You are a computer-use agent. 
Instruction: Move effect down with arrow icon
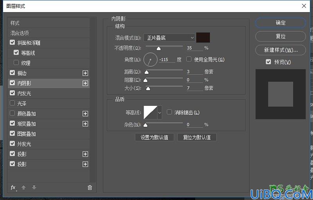(34, 187)
